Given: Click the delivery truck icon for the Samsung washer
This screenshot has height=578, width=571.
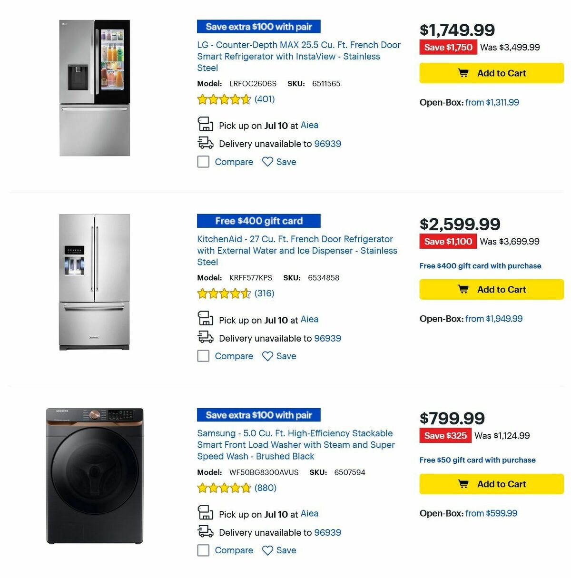Looking at the screenshot, I should (205, 530).
